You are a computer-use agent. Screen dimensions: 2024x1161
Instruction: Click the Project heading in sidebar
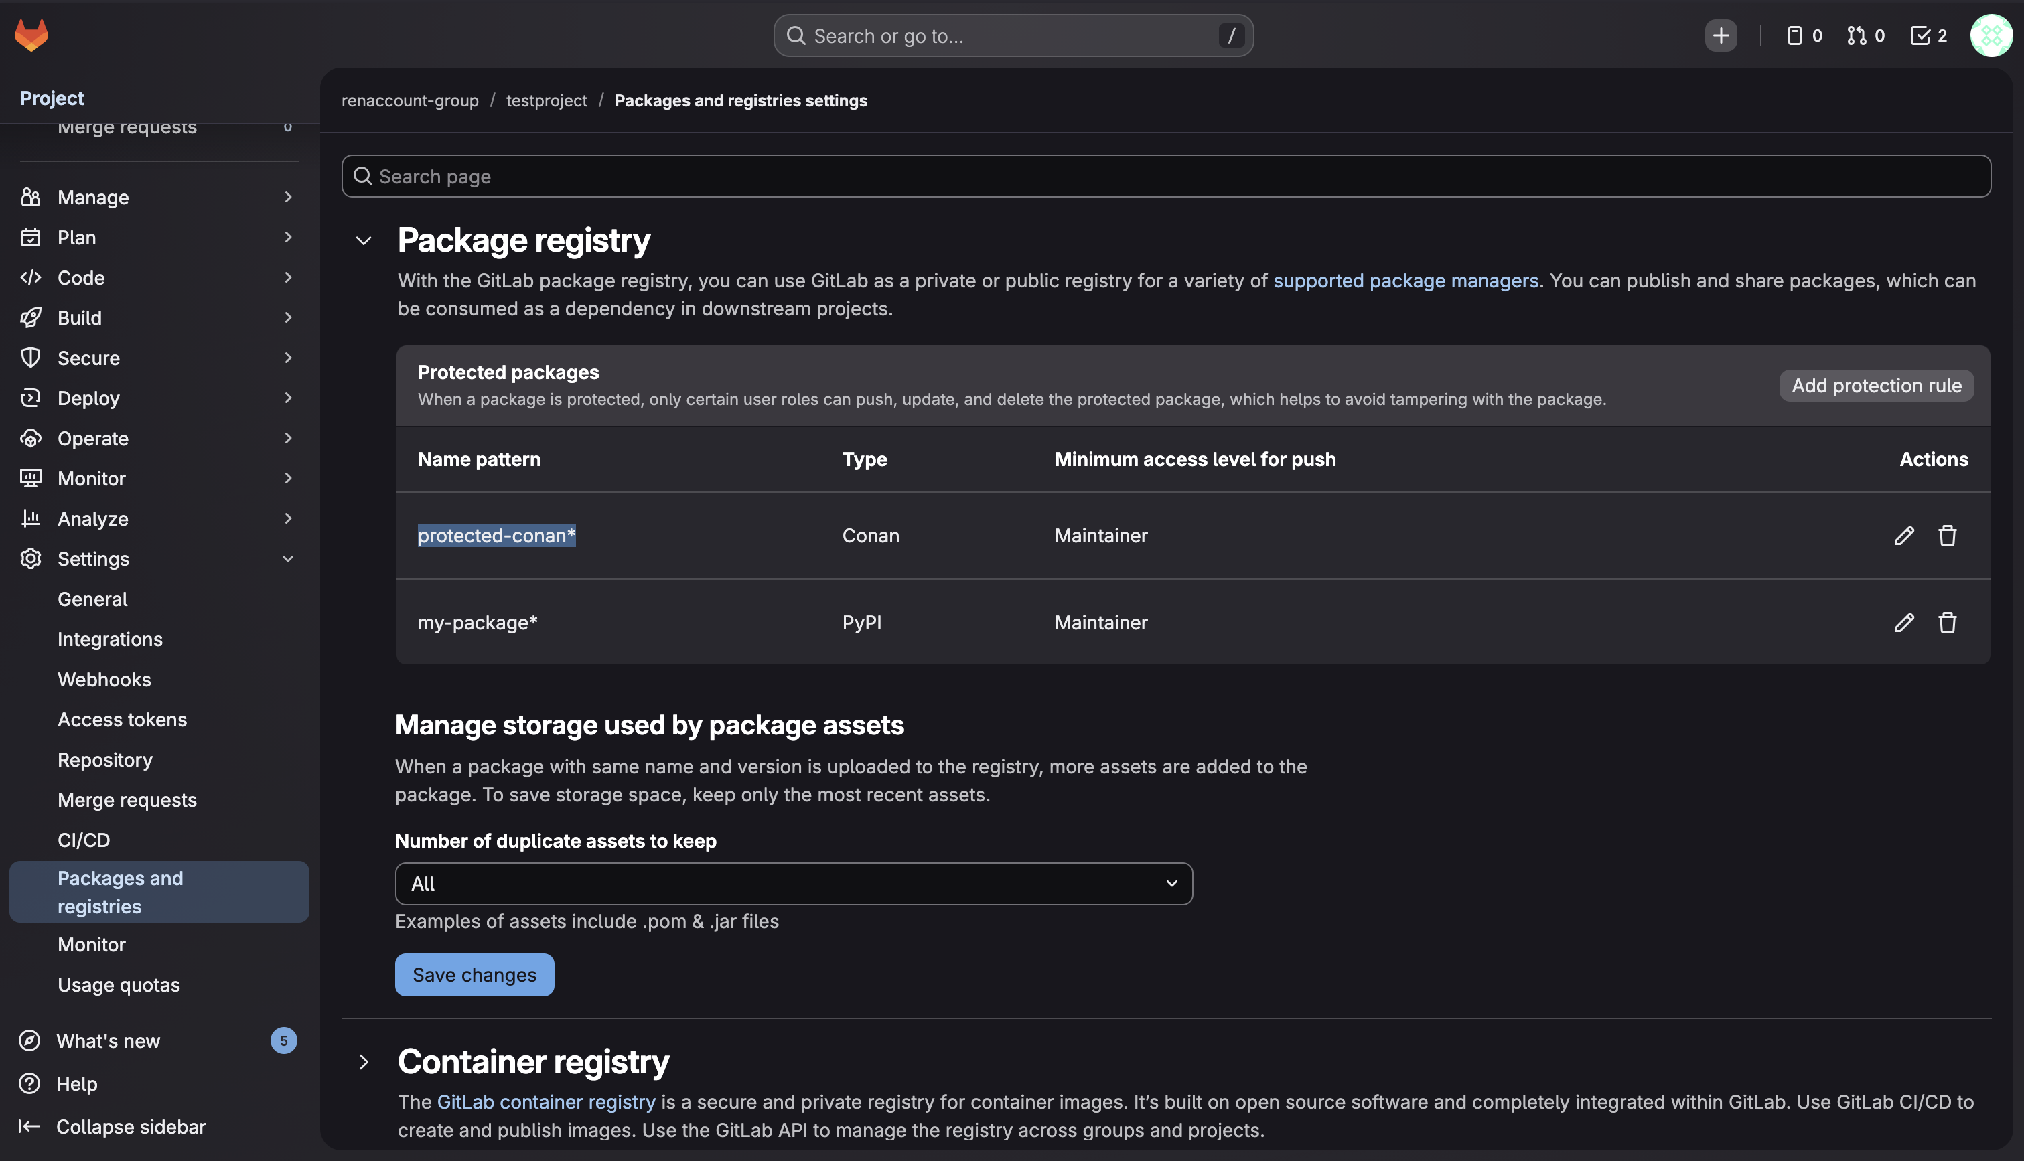(52, 98)
